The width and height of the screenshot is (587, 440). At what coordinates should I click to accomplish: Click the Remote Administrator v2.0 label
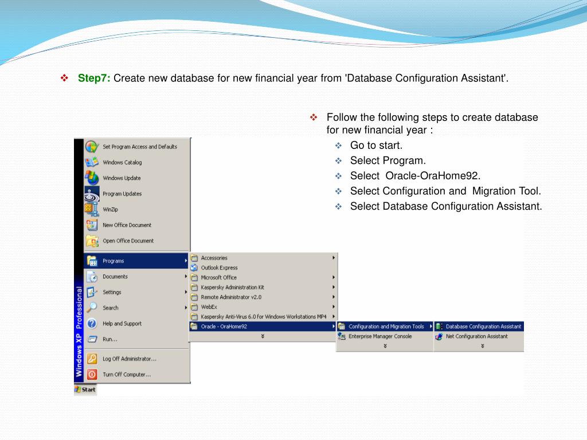[231, 297]
